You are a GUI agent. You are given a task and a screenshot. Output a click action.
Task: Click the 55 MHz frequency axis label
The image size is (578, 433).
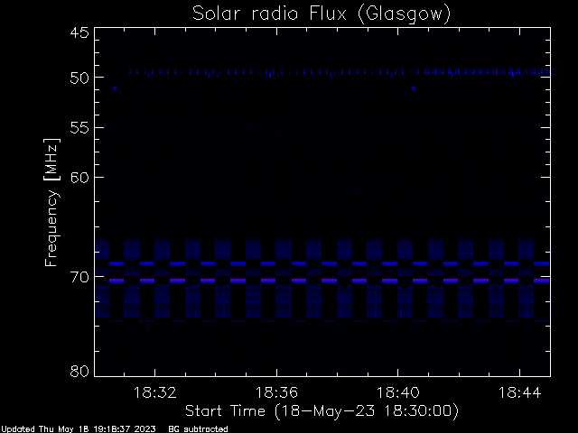click(79, 128)
